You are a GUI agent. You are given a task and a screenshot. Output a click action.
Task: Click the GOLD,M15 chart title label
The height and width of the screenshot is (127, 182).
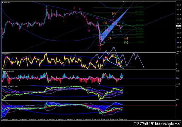[x=7, y=2]
